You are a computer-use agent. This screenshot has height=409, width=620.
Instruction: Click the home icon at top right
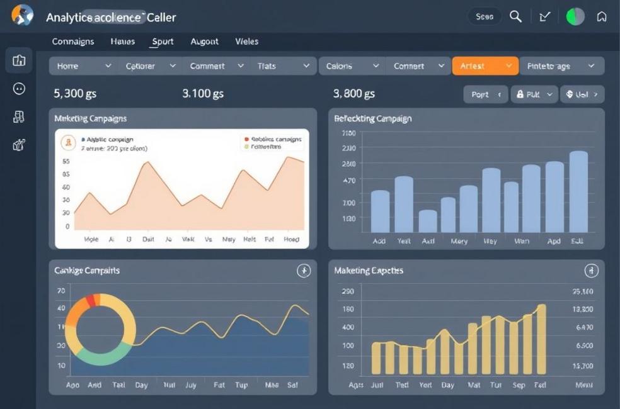[602, 17]
